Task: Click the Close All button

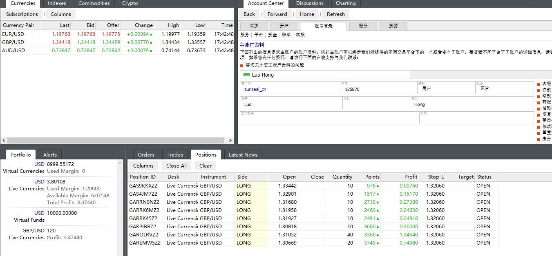Action: (177, 166)
